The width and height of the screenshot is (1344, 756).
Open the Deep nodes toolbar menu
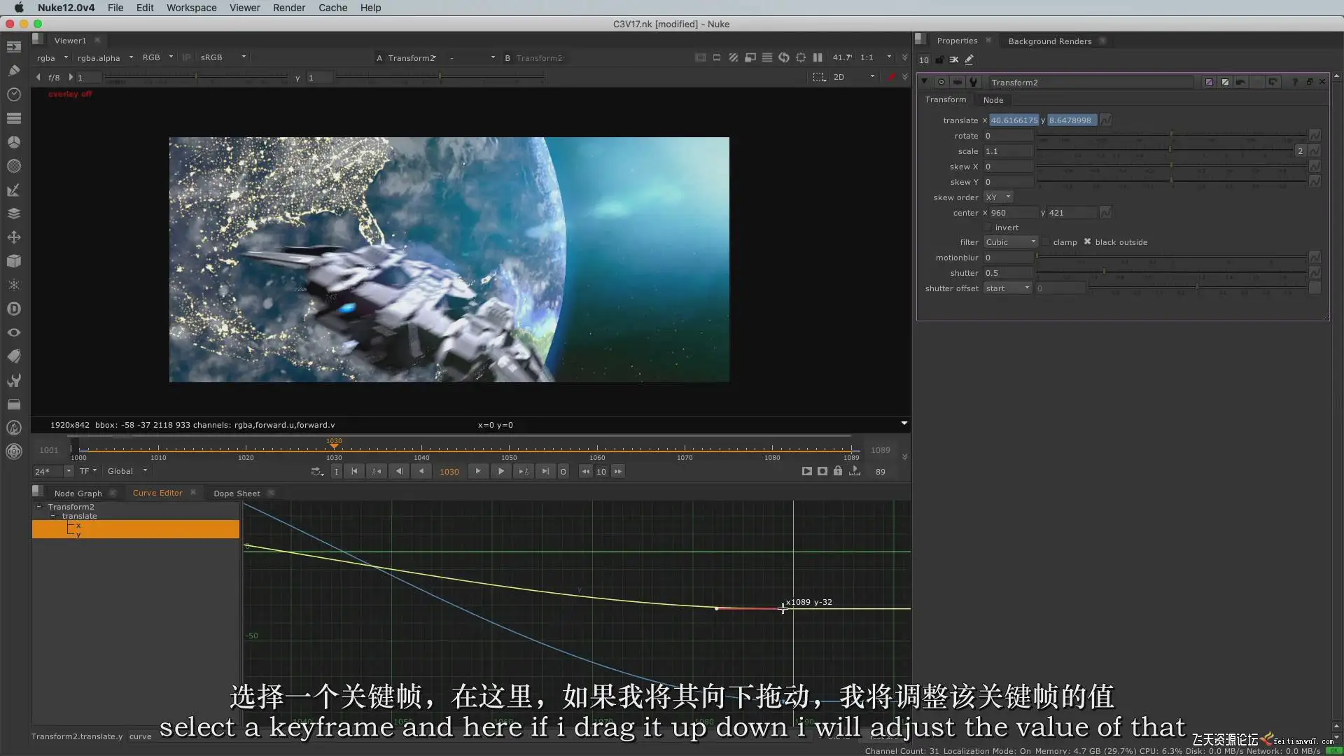13,309
